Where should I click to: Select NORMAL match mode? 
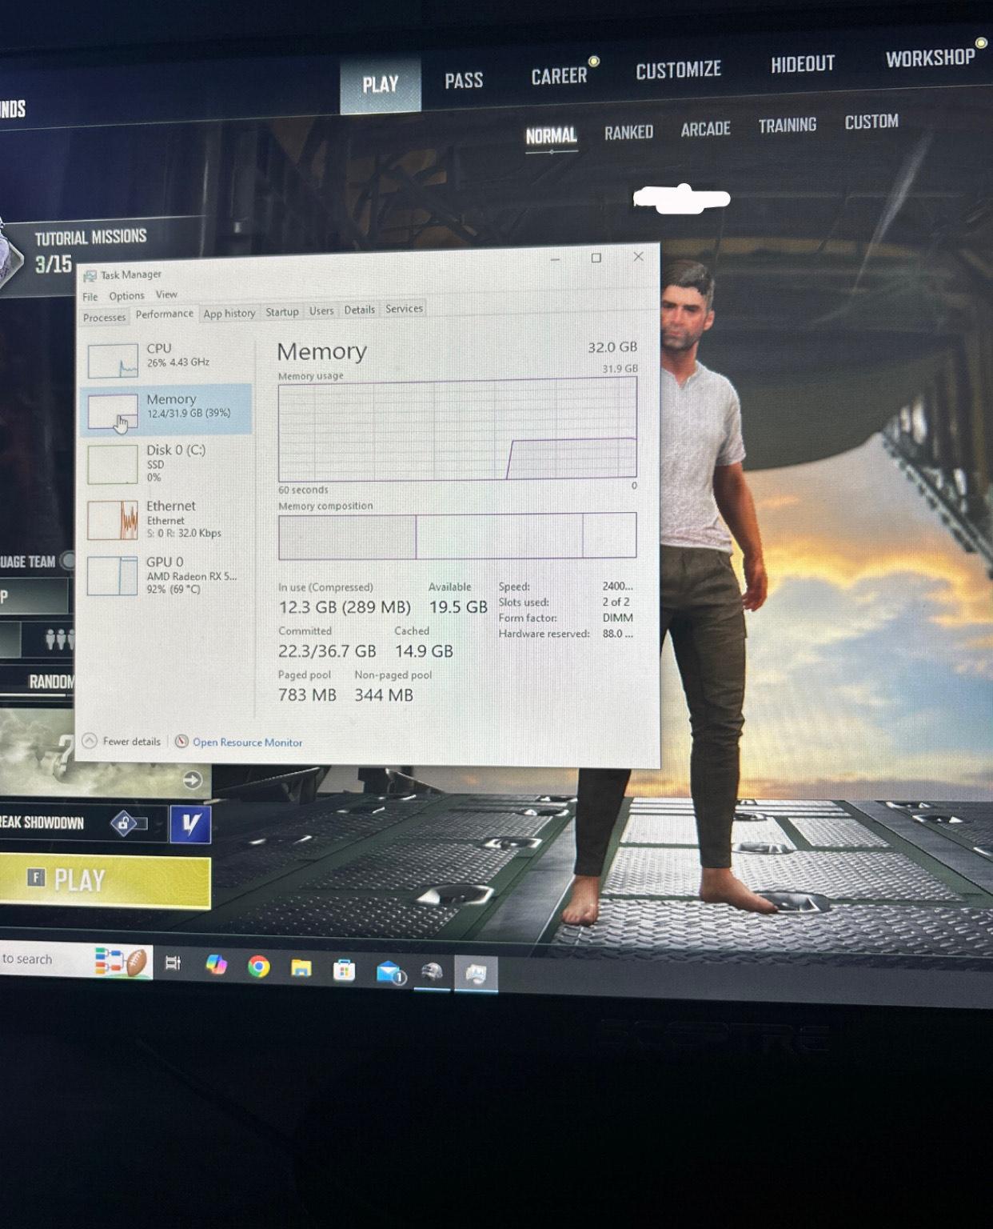pos(551,136)
